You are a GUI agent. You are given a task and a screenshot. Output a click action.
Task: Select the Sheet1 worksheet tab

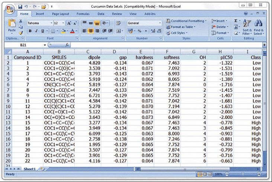click(29, 169)
